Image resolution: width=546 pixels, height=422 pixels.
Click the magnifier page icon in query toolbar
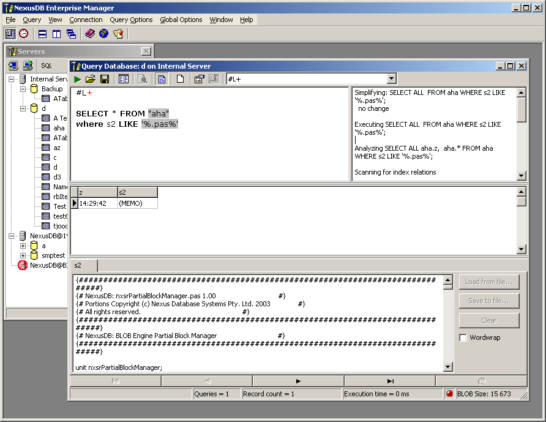tap(143, 80)
